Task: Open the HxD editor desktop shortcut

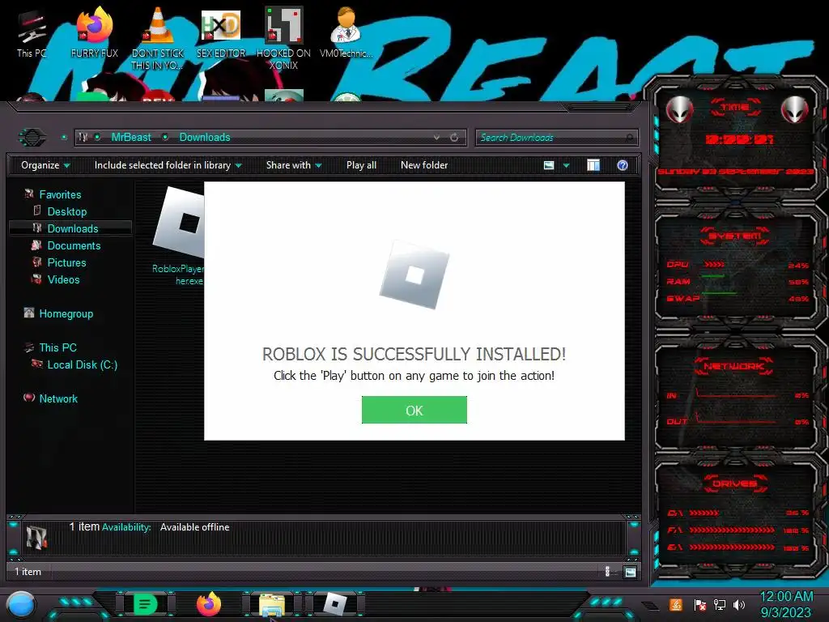Action: [221, 32]
